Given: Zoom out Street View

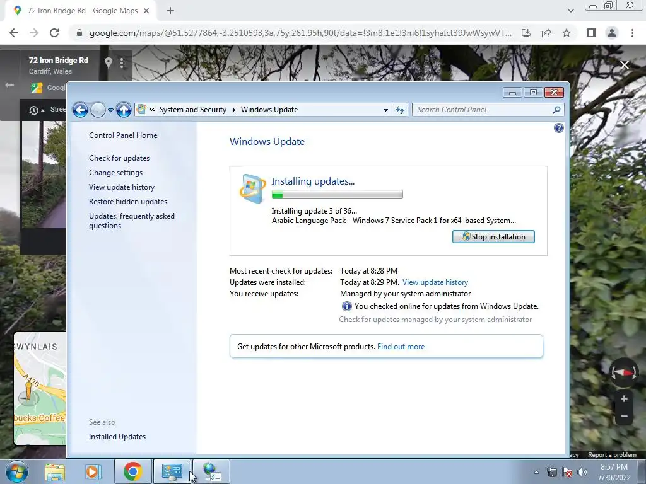Looking at the screenshot, I should click(624, 417).
